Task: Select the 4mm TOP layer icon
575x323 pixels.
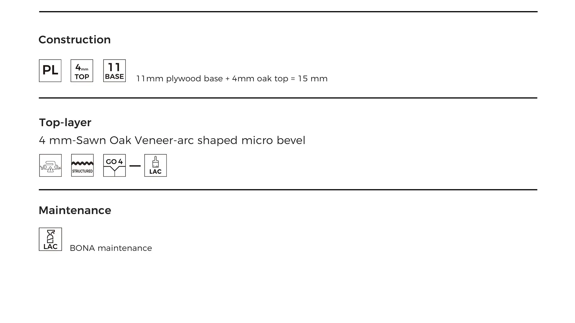Action: pos(82,71)
